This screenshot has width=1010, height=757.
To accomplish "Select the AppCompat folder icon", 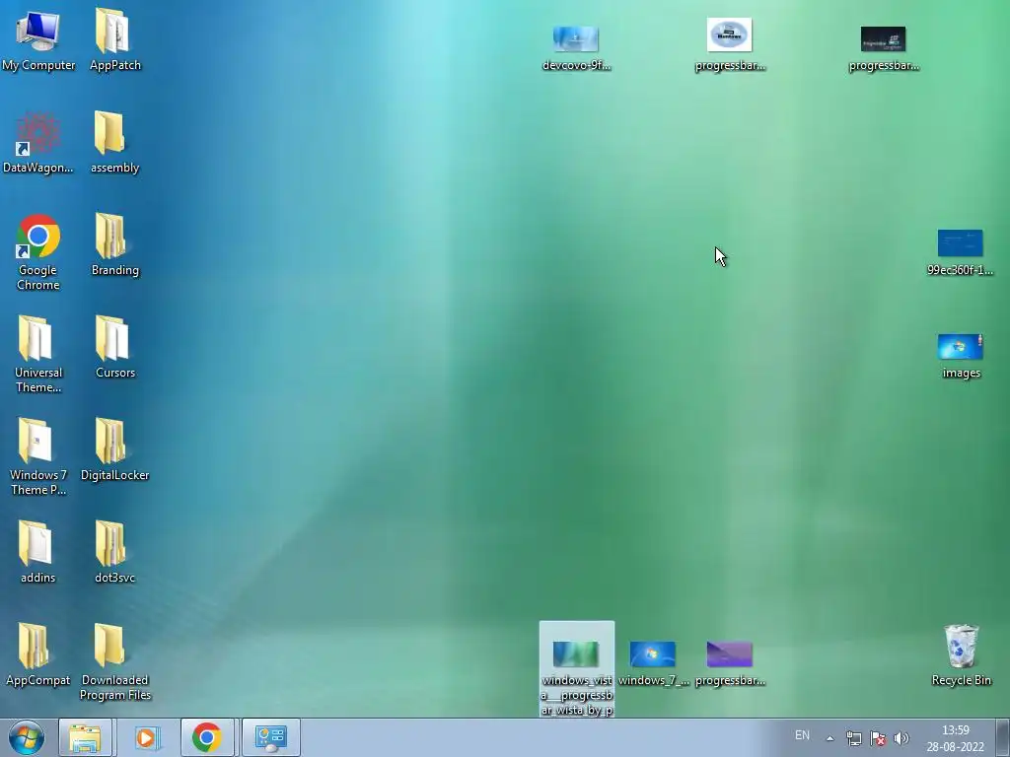I will click(x=38, y=654).
